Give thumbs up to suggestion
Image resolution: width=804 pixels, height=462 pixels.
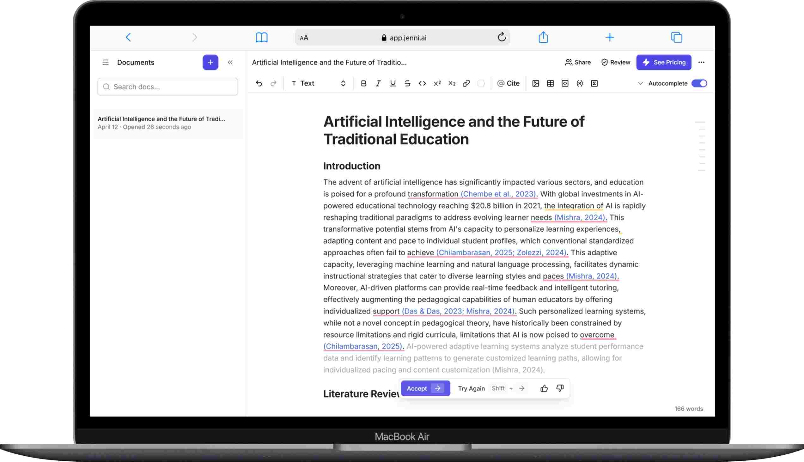tap(544, 388)
